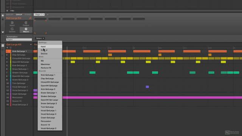Image resolution: width=242 pixels, height=136 pixels.
Task: Pick OpenHH GetLarge in dropdown menu
Action: [50, 86]
